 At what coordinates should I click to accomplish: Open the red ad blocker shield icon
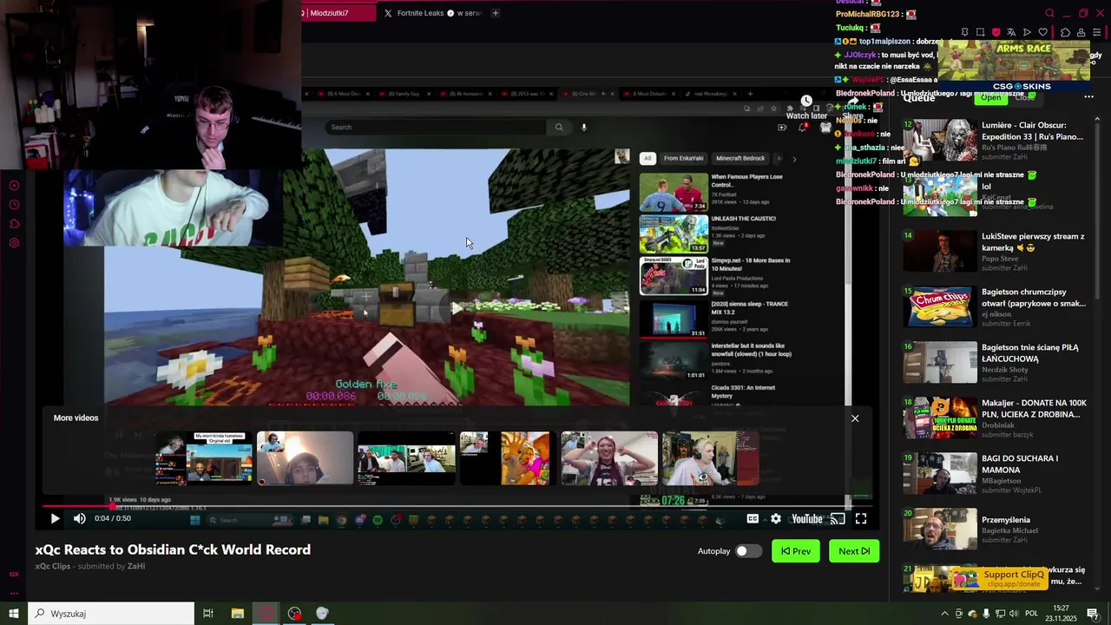[996, 32]
